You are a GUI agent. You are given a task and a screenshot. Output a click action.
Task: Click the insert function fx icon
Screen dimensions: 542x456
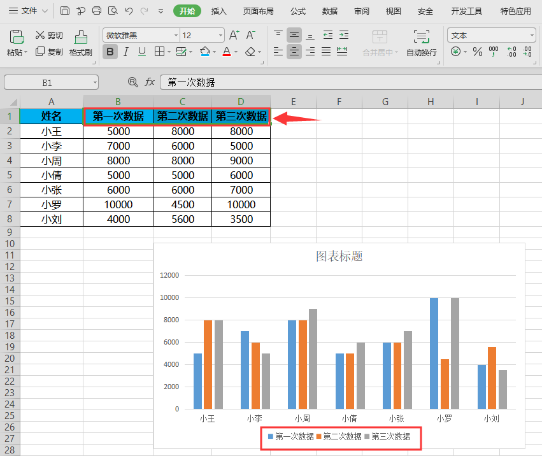(x=150, y=82)
